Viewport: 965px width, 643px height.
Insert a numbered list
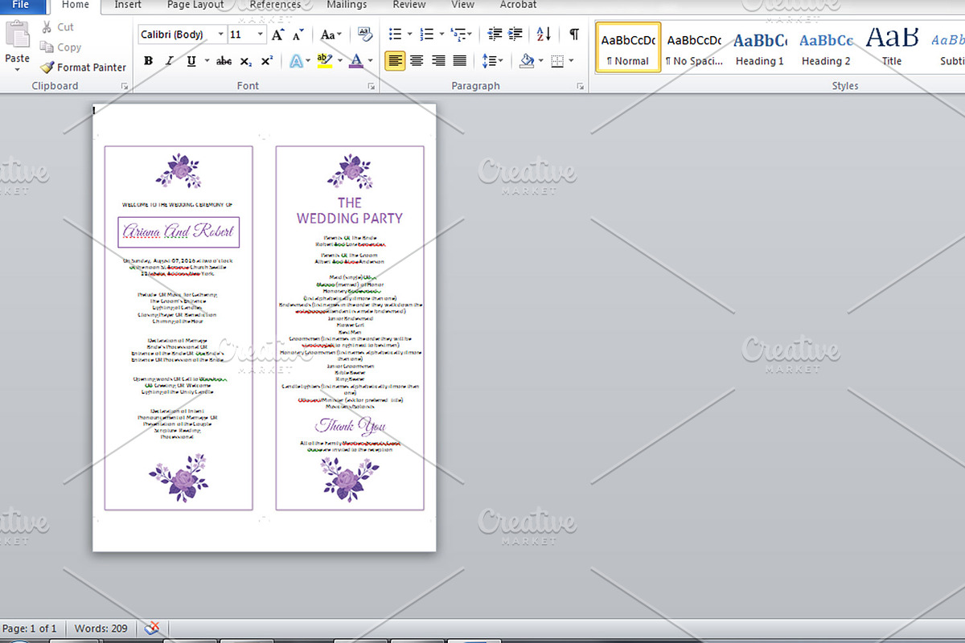(x=426, y=35)
